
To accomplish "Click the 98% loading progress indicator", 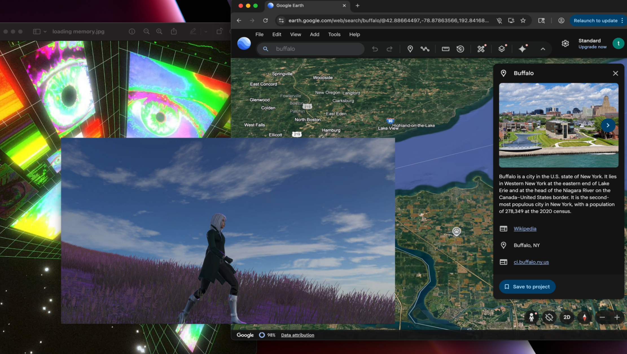I will coord(267,335).
